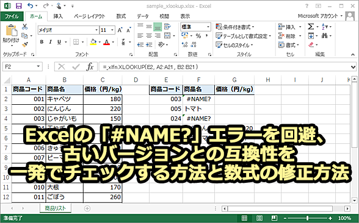Apply comma style format

coord(206,36)
